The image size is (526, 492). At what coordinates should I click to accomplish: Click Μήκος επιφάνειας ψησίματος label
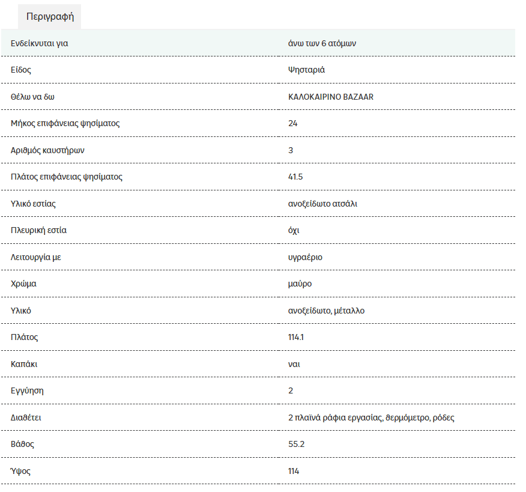click(65, 124)
